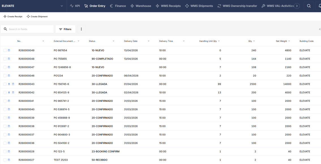Click the Create Receipt icon
The width and height of the screenshot is (321, 164).
(x=5, y=16)
